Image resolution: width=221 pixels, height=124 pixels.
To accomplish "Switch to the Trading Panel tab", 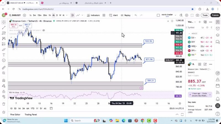I will (x=31, y=114).
